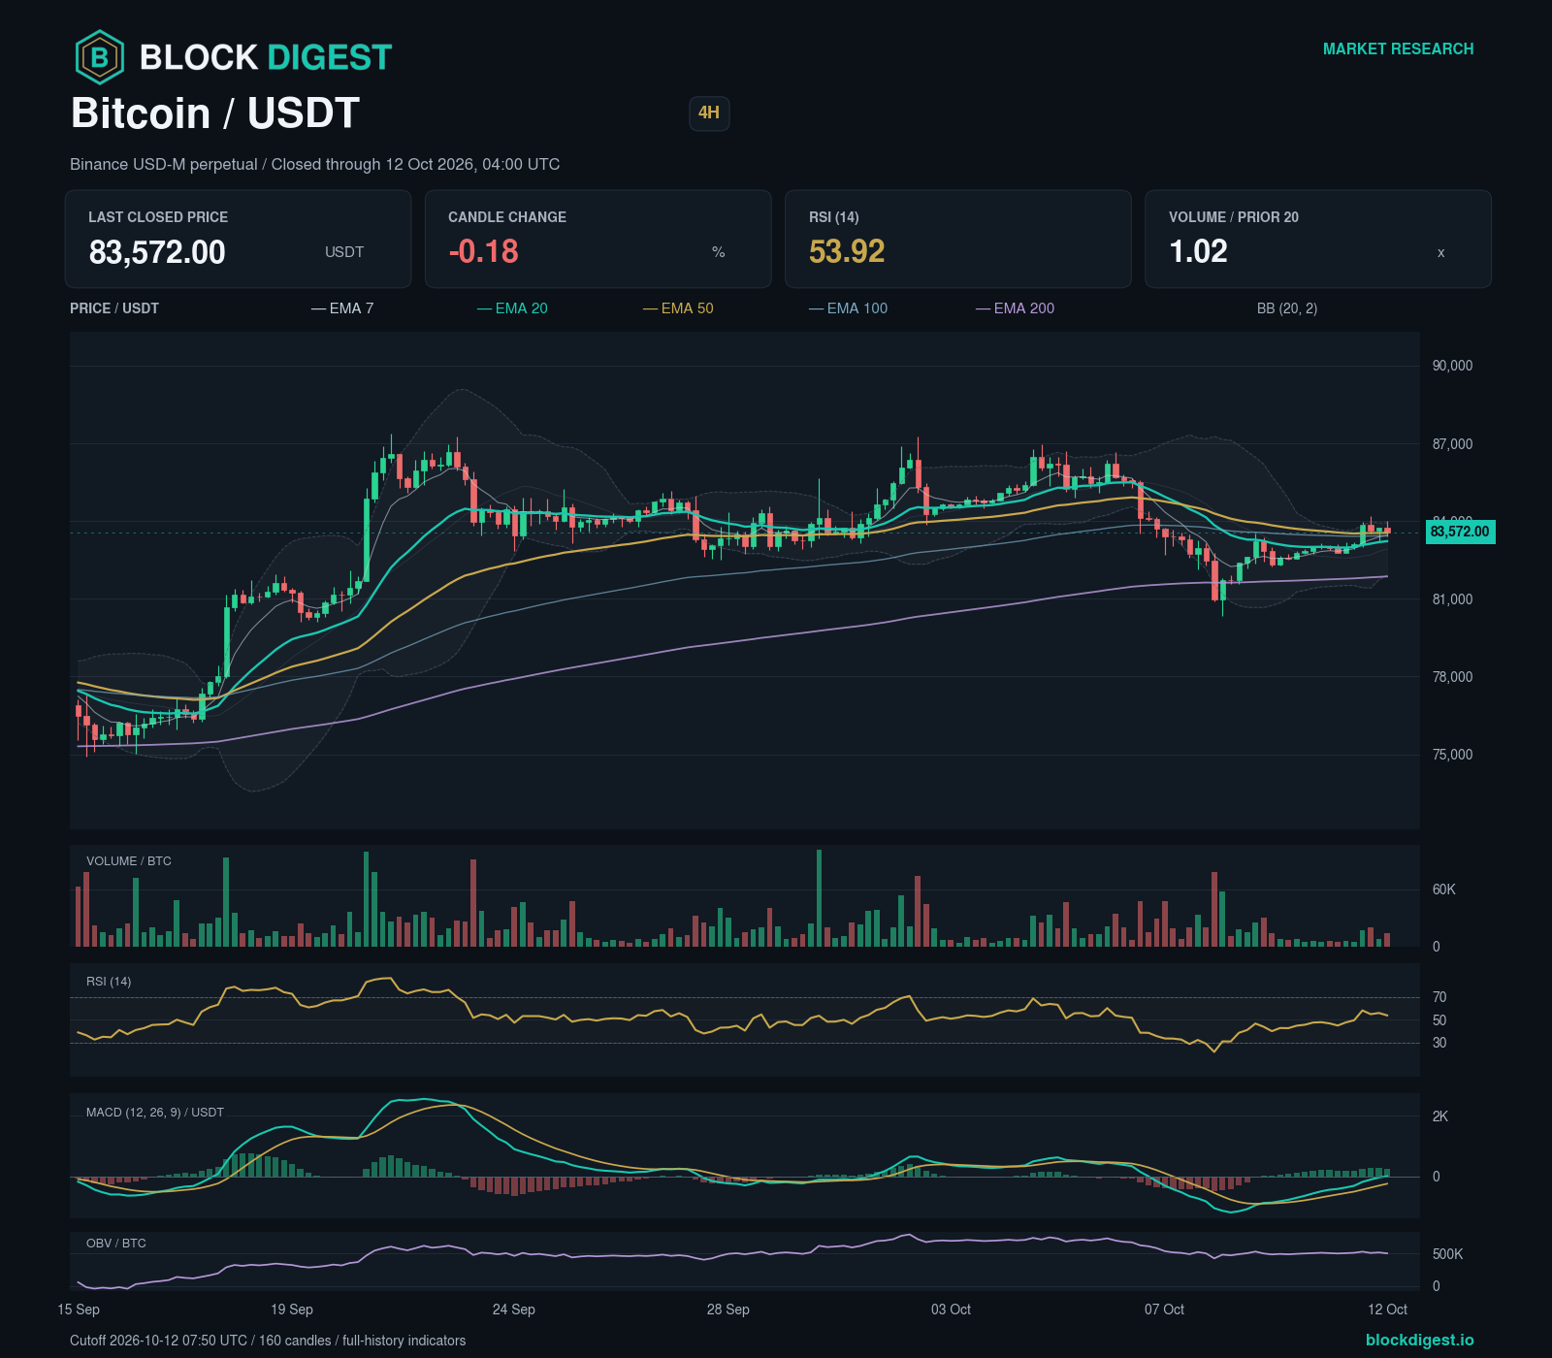Toggle the EMA 50 legend entry
1552x1358 pixels.
678,308
